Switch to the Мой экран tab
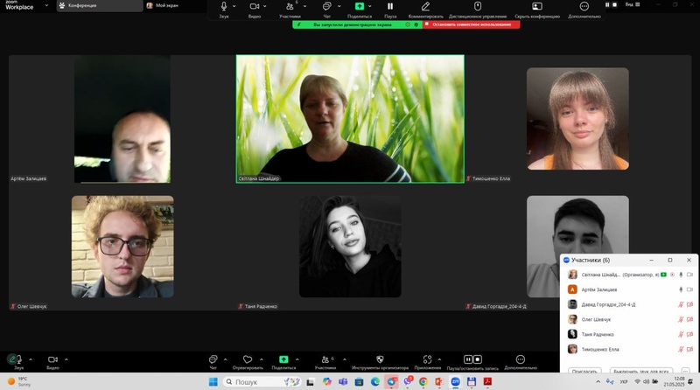The height and width of the screenshot is (390, 700). click(x=163, y=5)
